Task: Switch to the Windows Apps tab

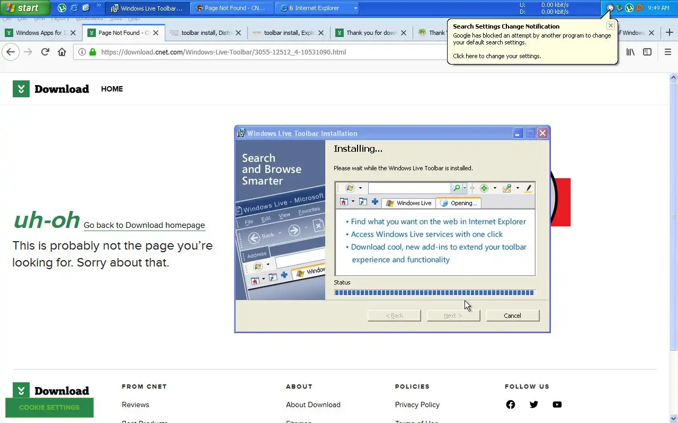Action: [41, 33]
